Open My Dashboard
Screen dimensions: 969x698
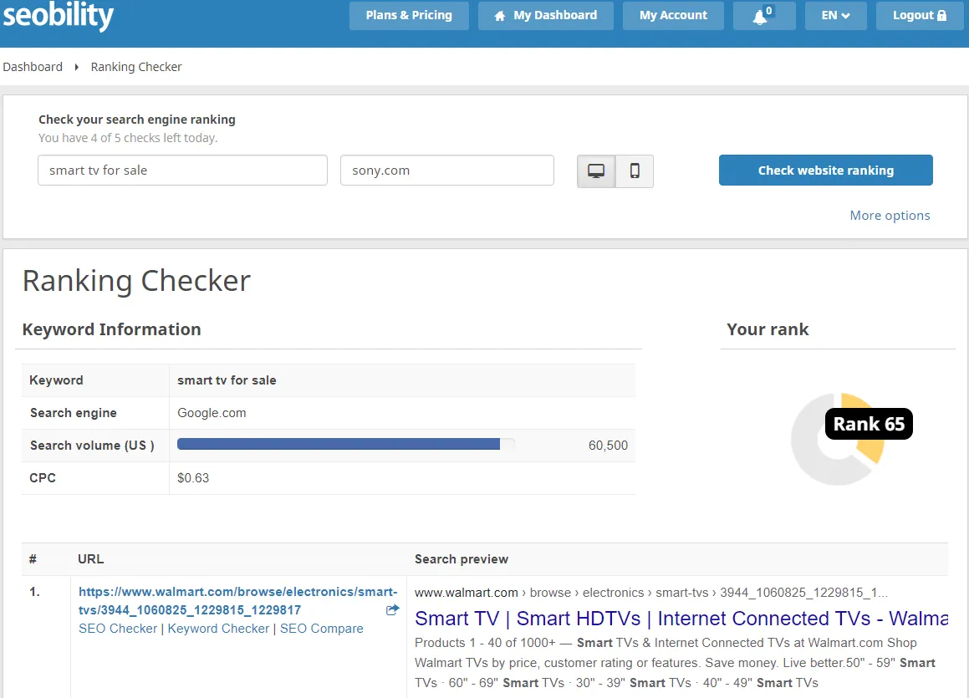545,16
